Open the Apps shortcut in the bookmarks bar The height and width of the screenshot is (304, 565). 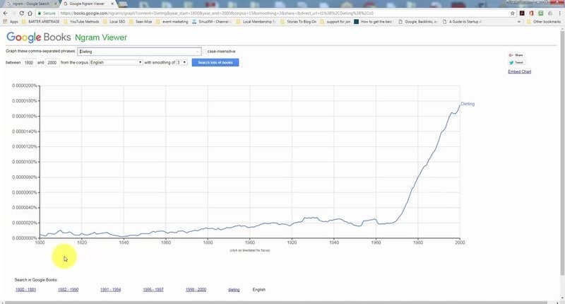pyautogui.click(x=11, y=22)
